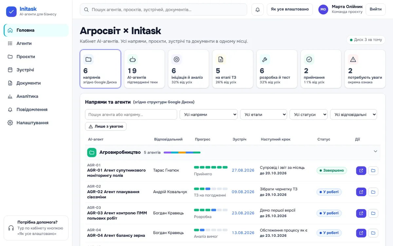This screenshot has width=393, height=246.
Task: Open the Усі статуси dropdown
Action: [309, 114]
